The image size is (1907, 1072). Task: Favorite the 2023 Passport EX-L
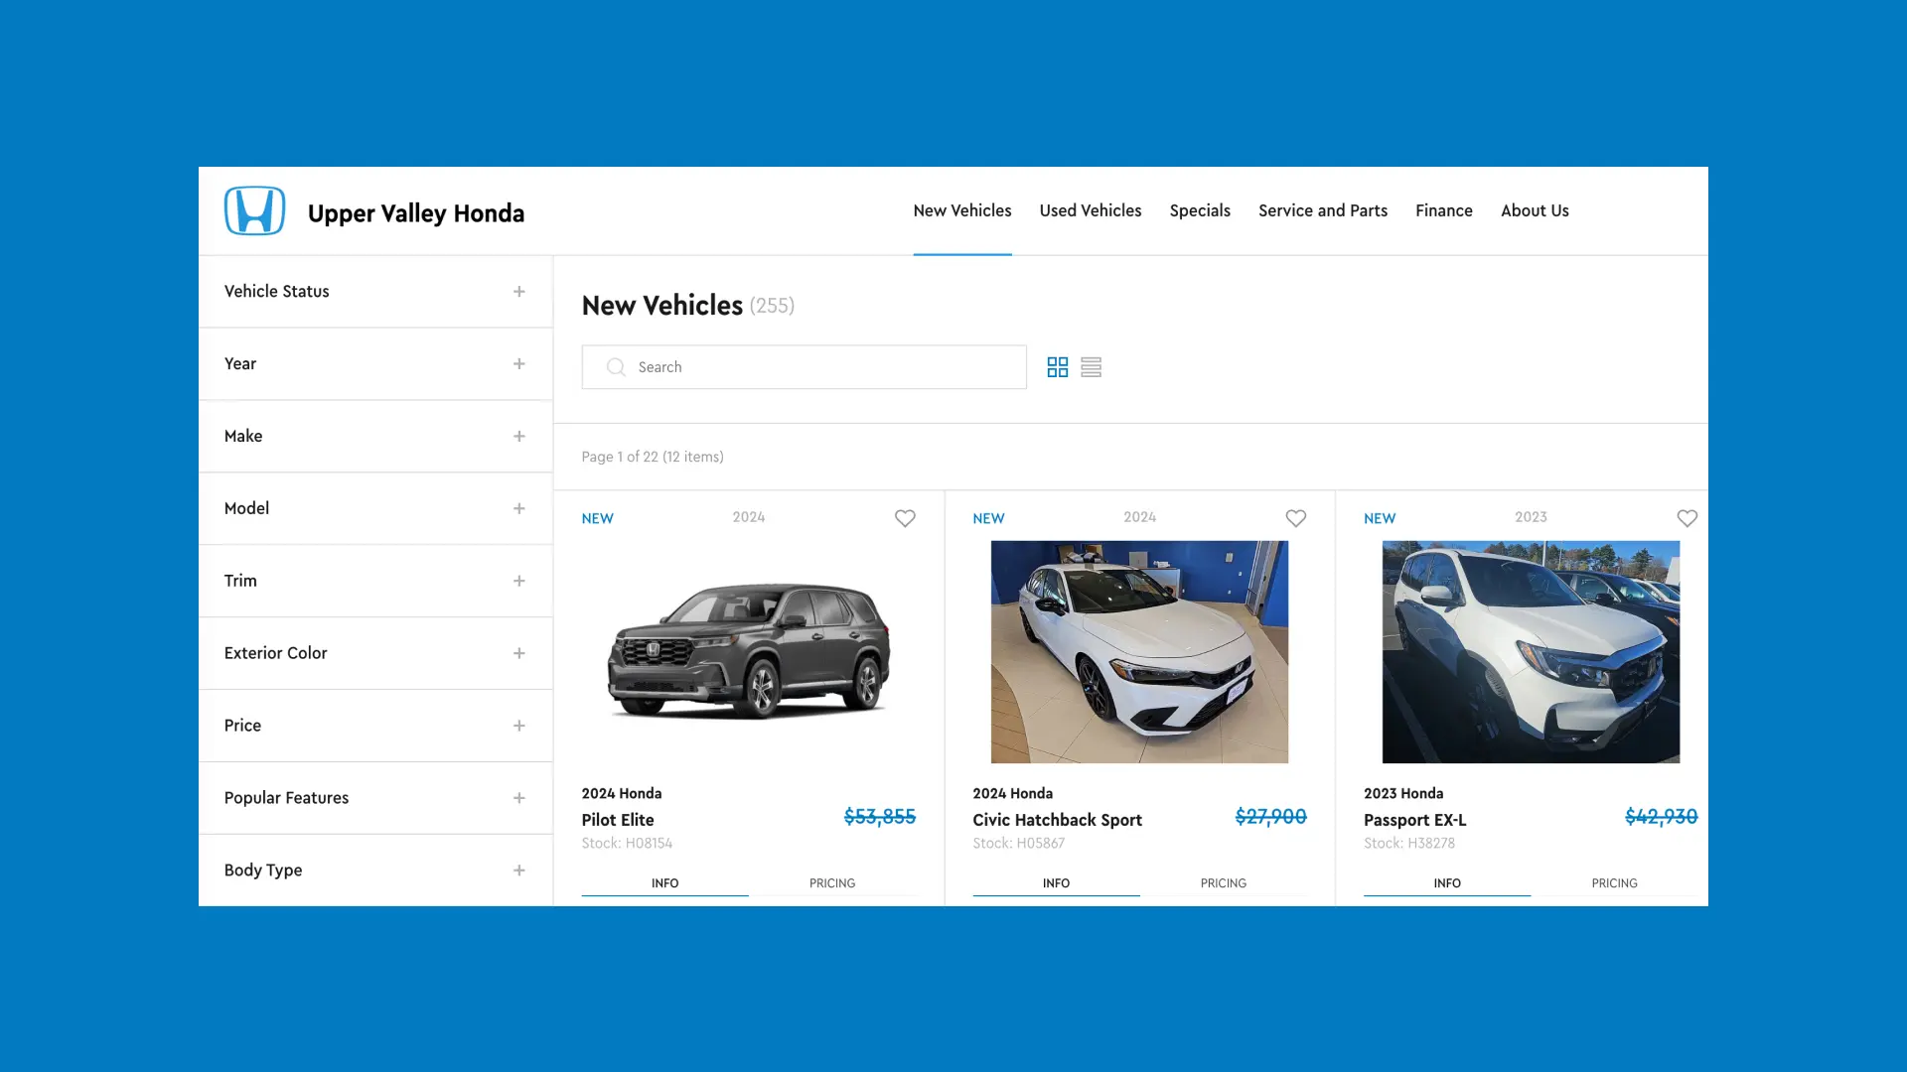1687,518
